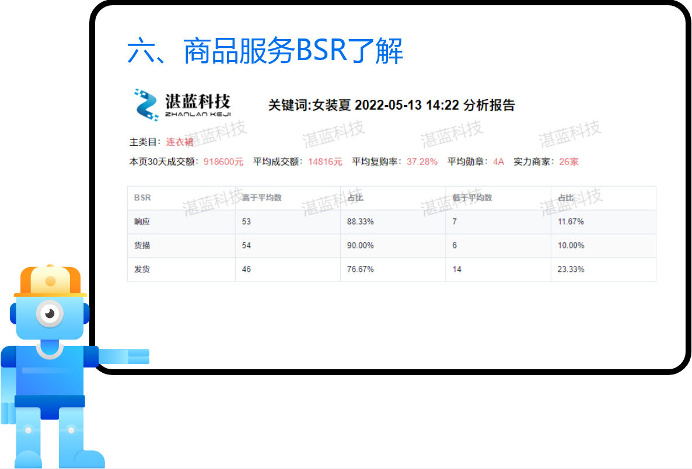Image resolution: width=692 pixels, height=469 pixels.
Task: Click the 4A average medal value
Action: pos(498,162)
